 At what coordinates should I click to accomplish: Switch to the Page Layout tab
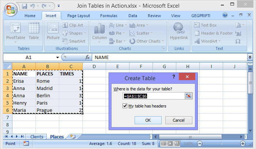(x=79, y=16)
